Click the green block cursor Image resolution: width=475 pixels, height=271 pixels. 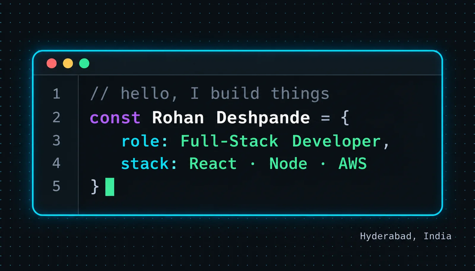tap(110, 187)
